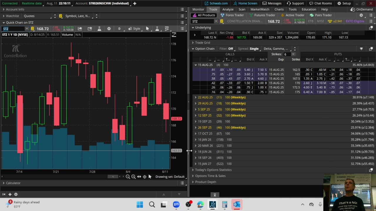Open sidebar gear settings at bottom left
The width and height of the screenshot is (376, 211).
[x=16, y=194]
